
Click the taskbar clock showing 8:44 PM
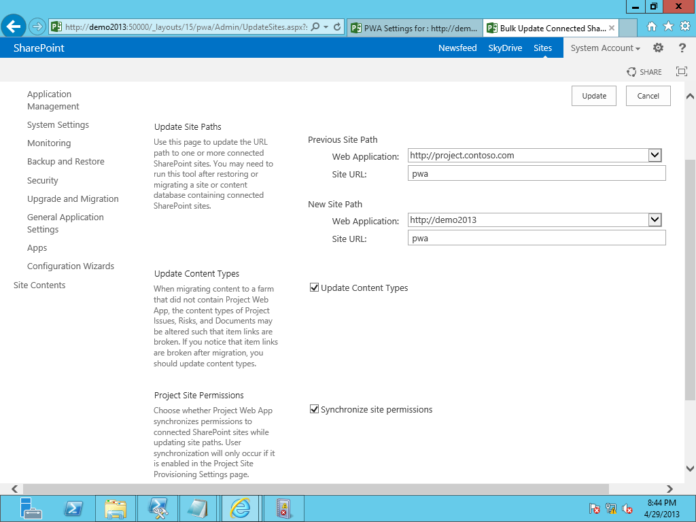coord(661,508)
